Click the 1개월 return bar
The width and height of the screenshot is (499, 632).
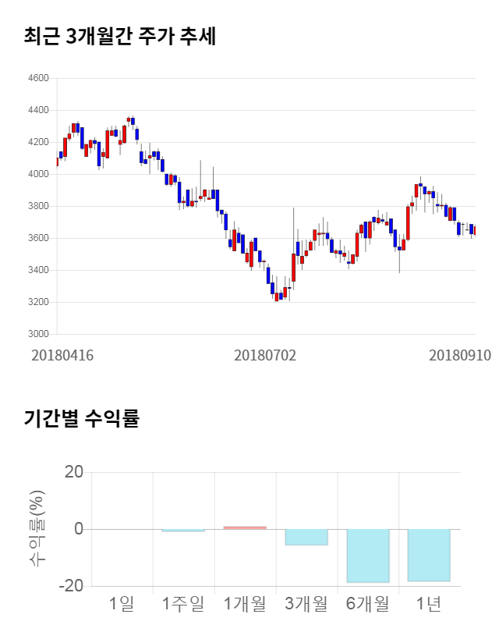coord(245,527)
